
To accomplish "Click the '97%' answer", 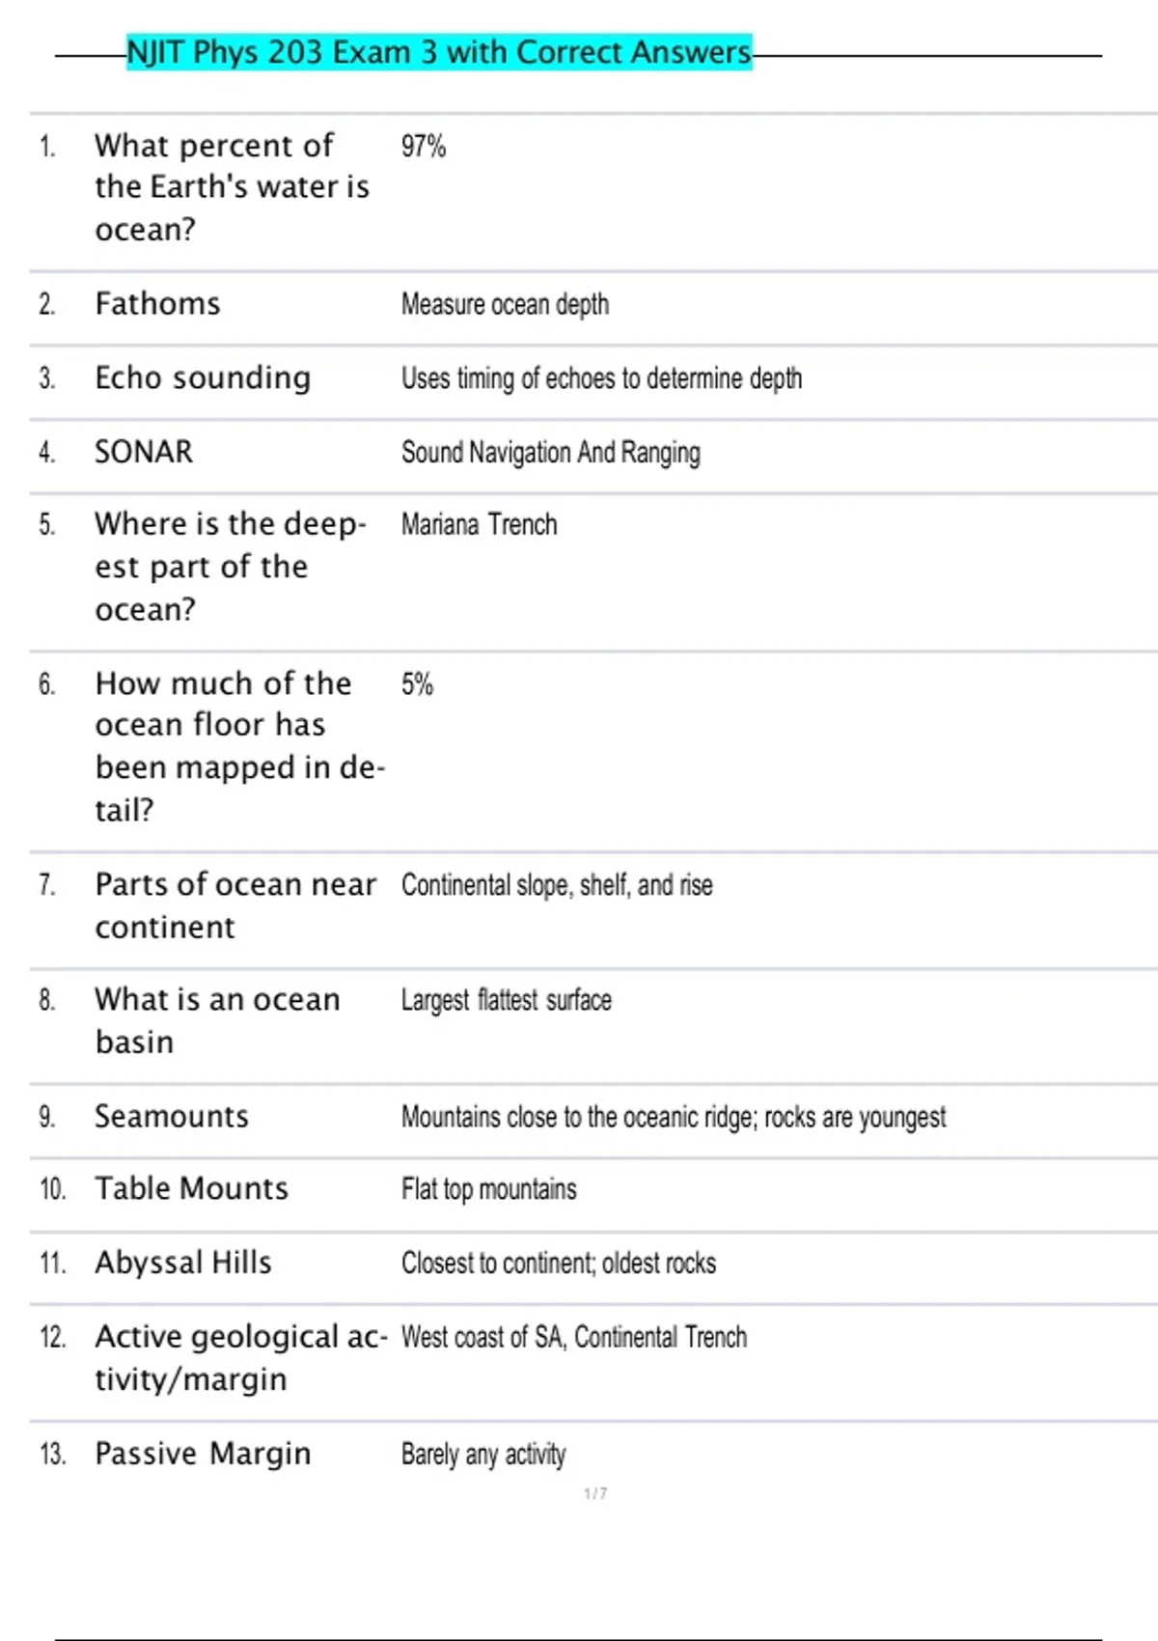I will pyautogui.click(x=423, y=147).
